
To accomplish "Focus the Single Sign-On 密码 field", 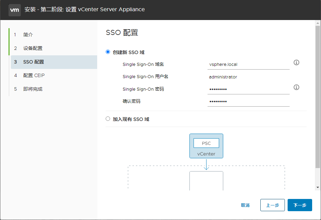I will pyautogui.click(x=248, y=89).
